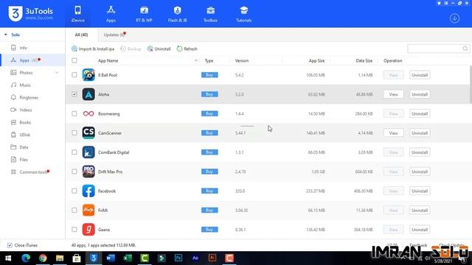Click the FriMi app icon
This screenshot has width=472, height=265.
coord(88,211)
